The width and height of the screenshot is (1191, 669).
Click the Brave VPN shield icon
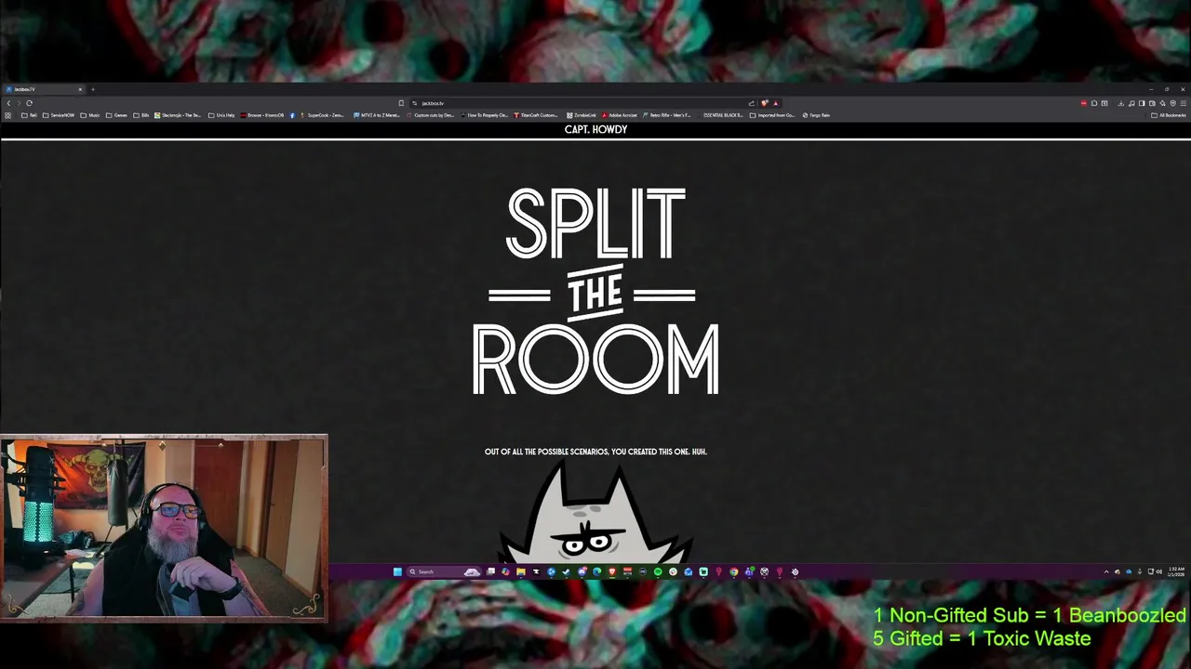(1172, 103)
